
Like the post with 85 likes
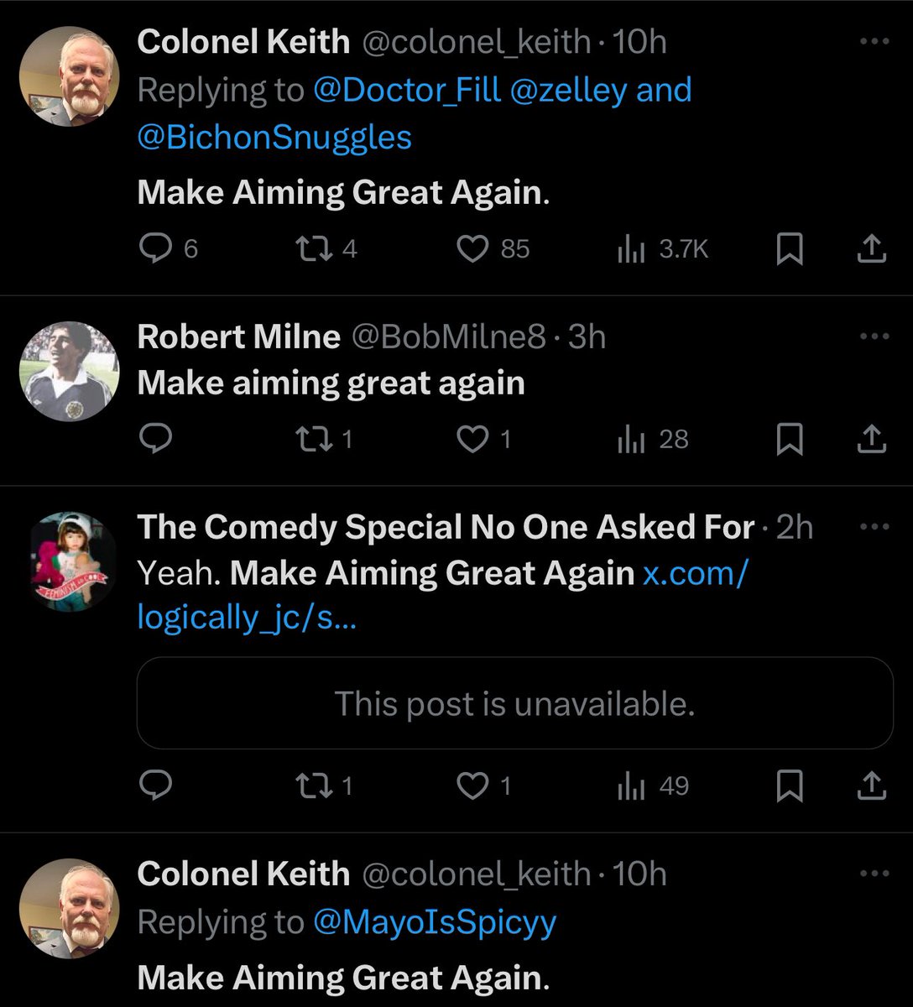coord(473,249)
